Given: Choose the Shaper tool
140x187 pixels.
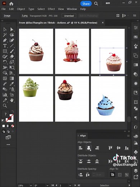Looking at the screenshot, I should pyautogui.click(x=5, y=56).
